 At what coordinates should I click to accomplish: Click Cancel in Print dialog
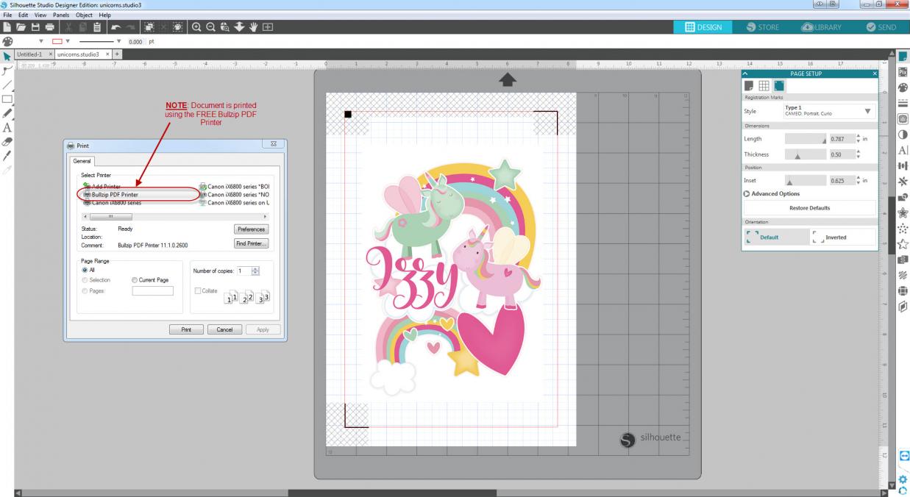pyautogui.click(x=225, y=329)
